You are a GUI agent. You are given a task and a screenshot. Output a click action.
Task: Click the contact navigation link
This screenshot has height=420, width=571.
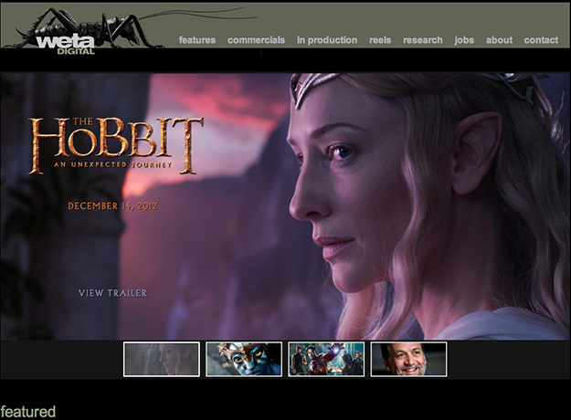541,40
